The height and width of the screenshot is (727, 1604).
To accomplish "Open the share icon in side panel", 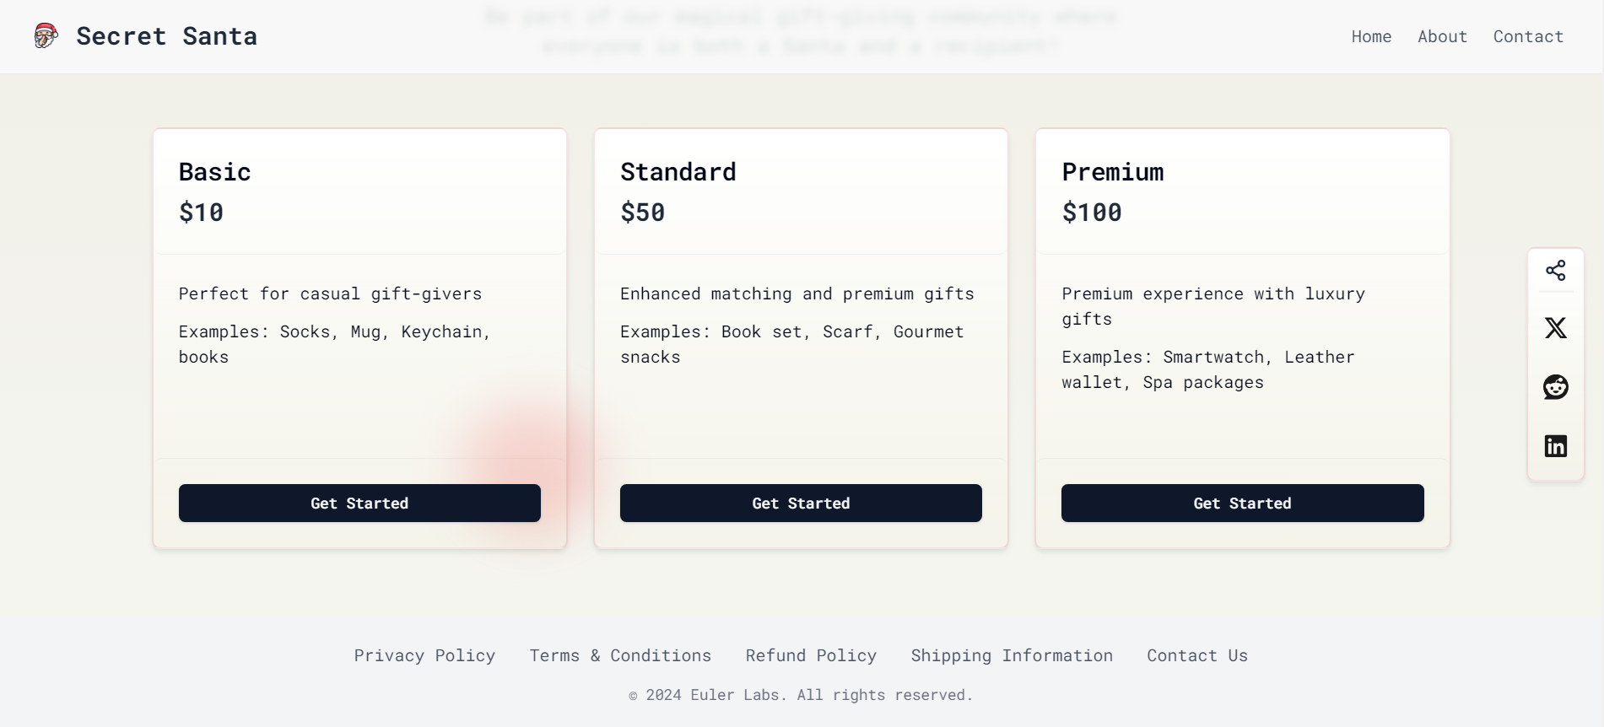I will click(1555, 270).
